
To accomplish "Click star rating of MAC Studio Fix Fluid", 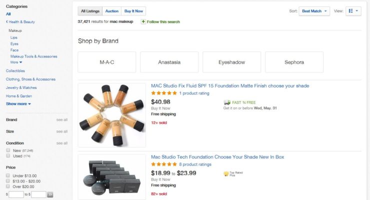I will [163, 93].
